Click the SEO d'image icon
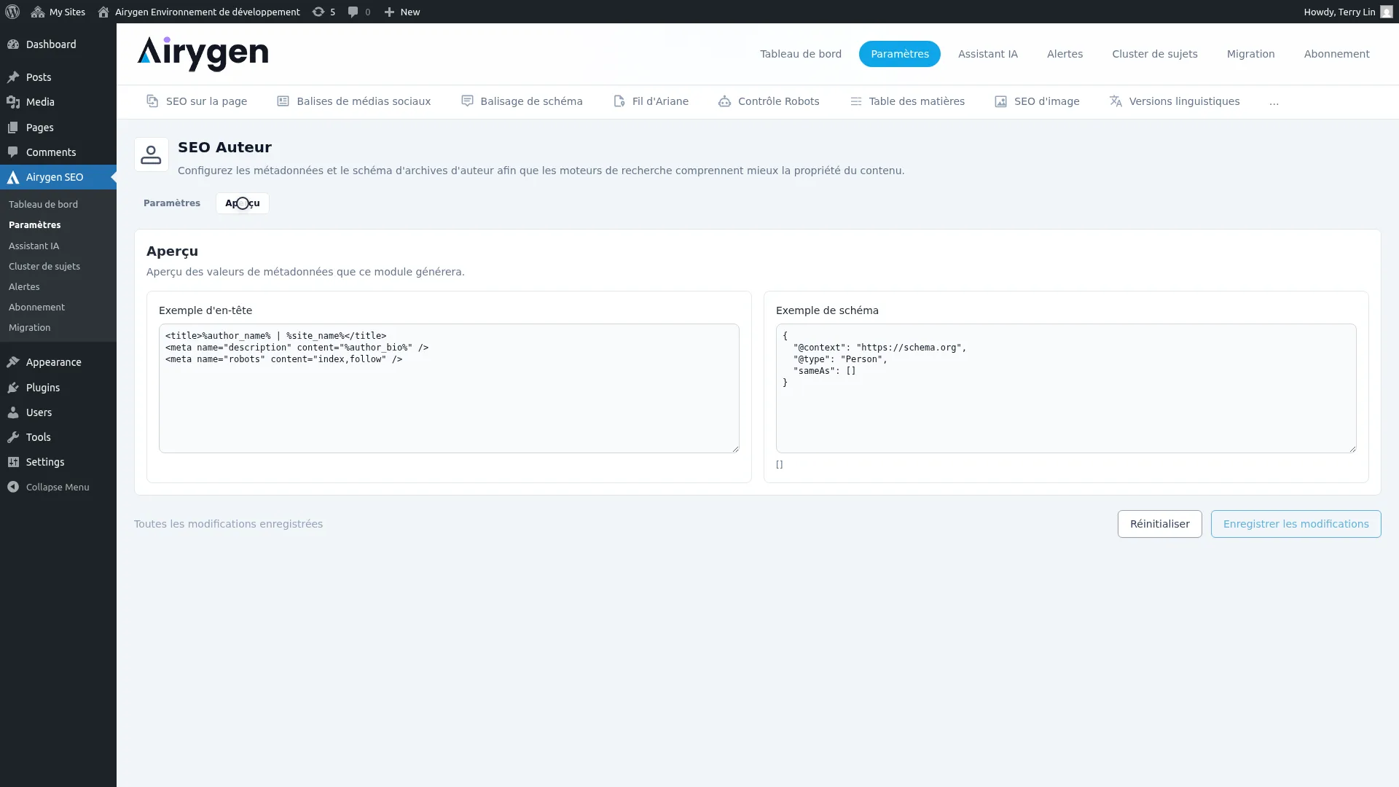 [x=1001, y=101]
